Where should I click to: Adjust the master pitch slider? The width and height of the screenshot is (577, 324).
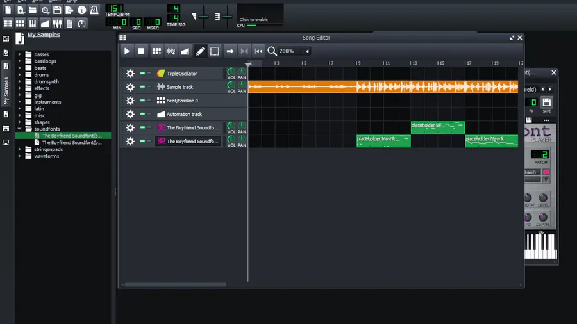pyautogui.click(x=228, y=17)
